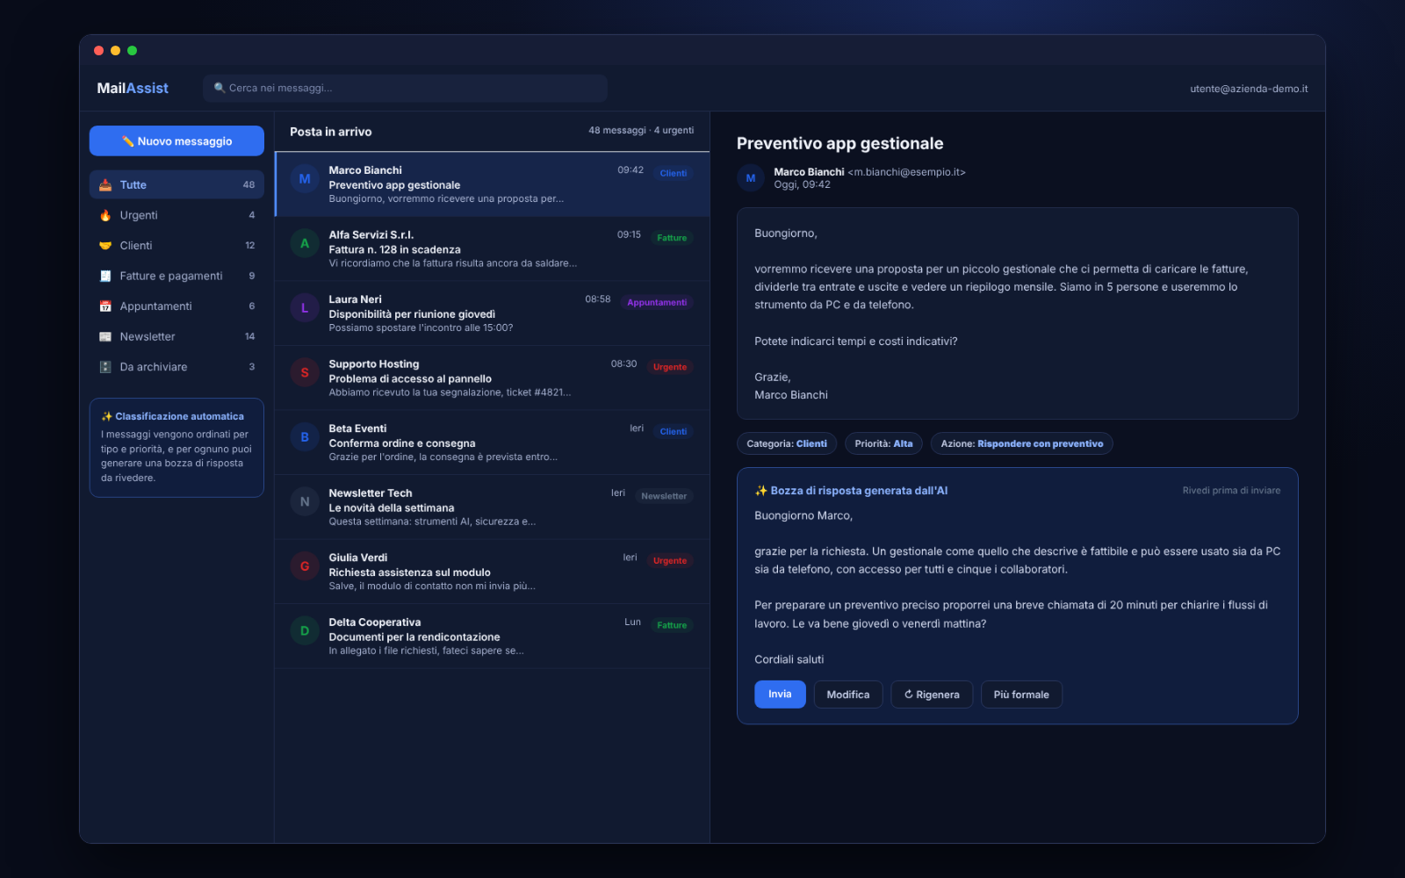Click the utente@azienda-demo.it account label
The width and height of the screenshot is (1405, 878).
coord(1249,89)
